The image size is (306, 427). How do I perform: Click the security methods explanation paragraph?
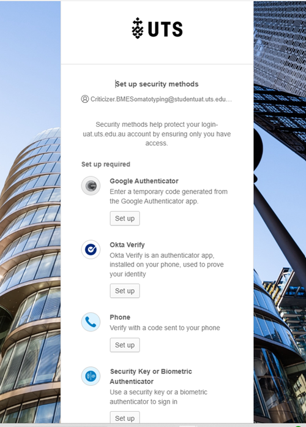coord(157,134)
